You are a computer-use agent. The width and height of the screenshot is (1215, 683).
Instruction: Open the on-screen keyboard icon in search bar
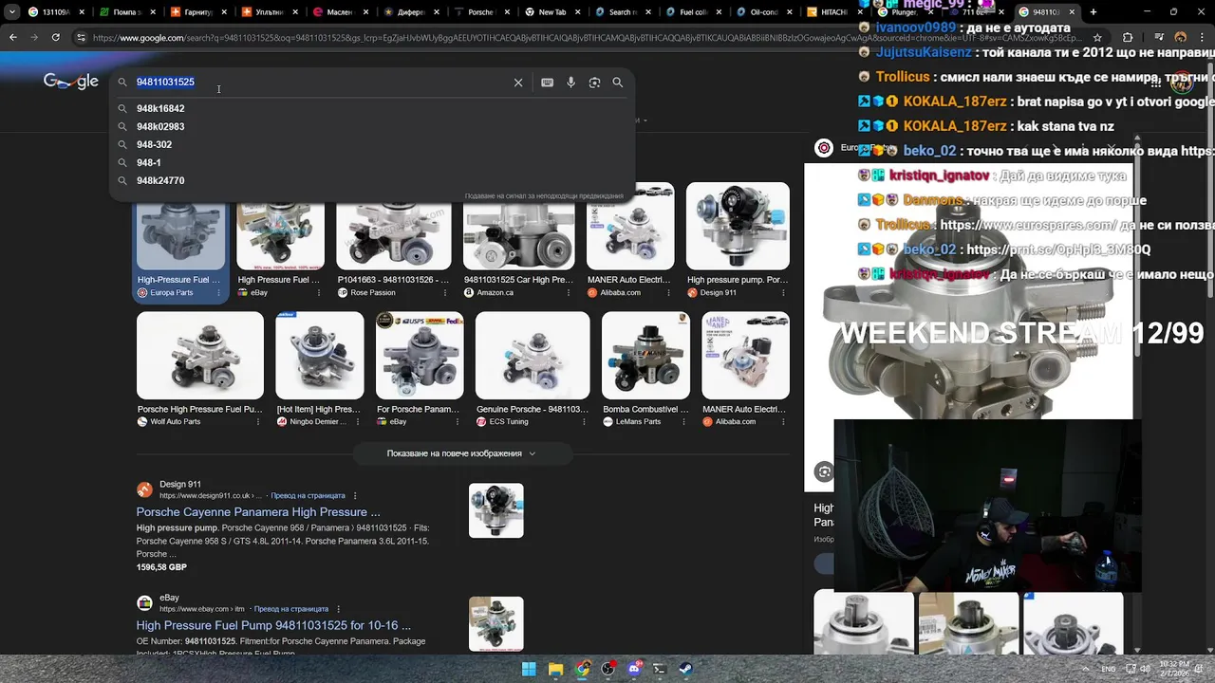pyautogui.click(x=547, y=83)
